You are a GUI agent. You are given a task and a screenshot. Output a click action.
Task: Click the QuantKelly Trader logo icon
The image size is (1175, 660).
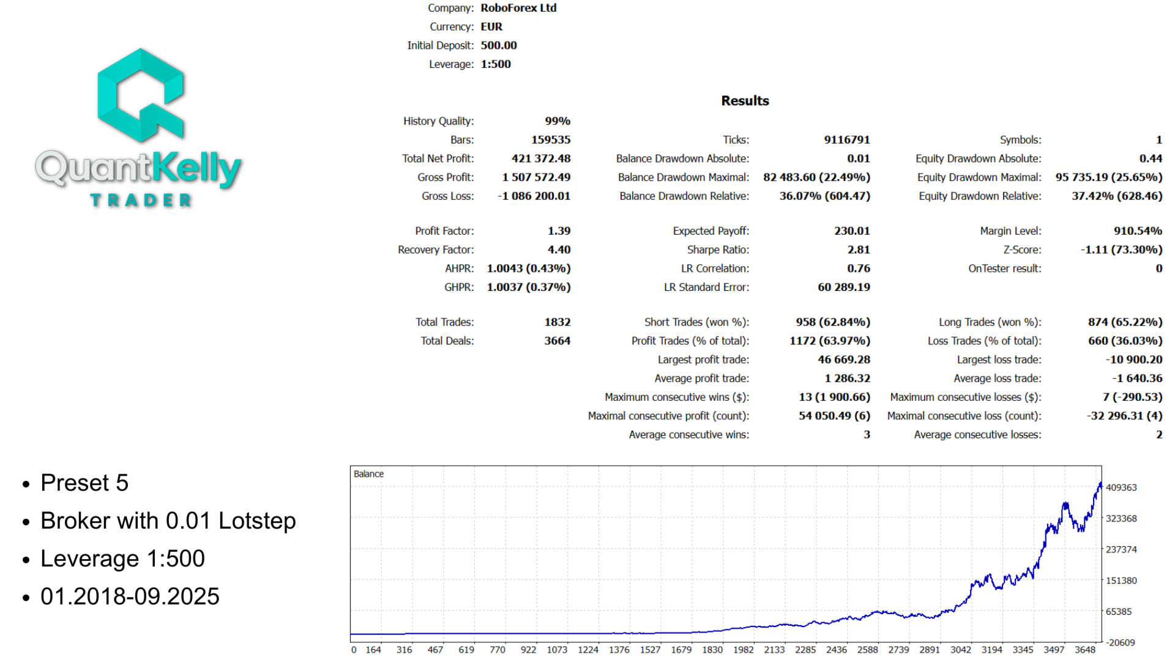(x=141, y=95)
